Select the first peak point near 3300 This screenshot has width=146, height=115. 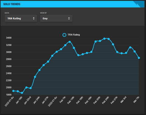pyautogui.click(x=70, y=42)
